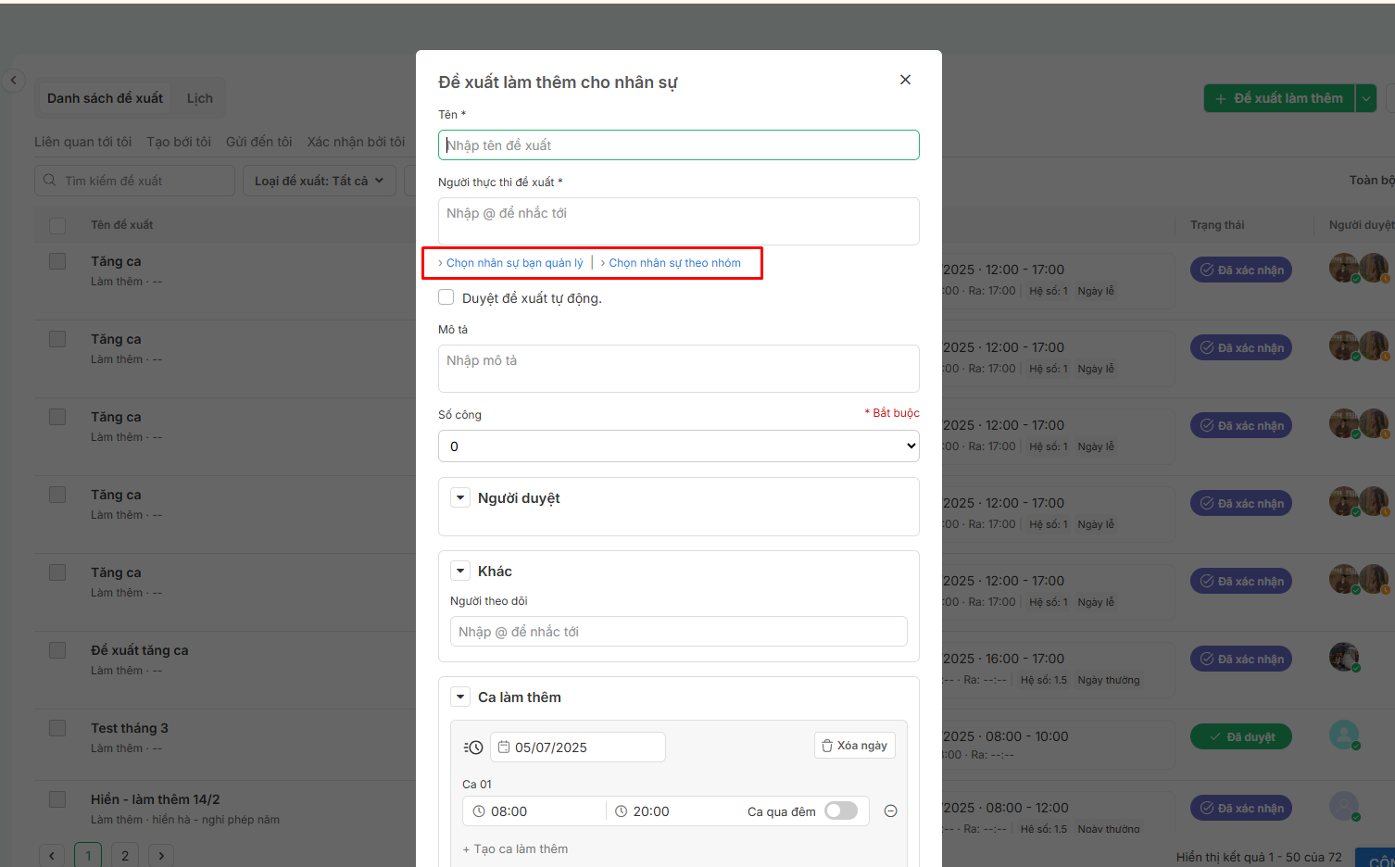The width and height of the screenshot is (1395, 867).
Task: Click the clock list icon beside date
Action: click(473, 748)
